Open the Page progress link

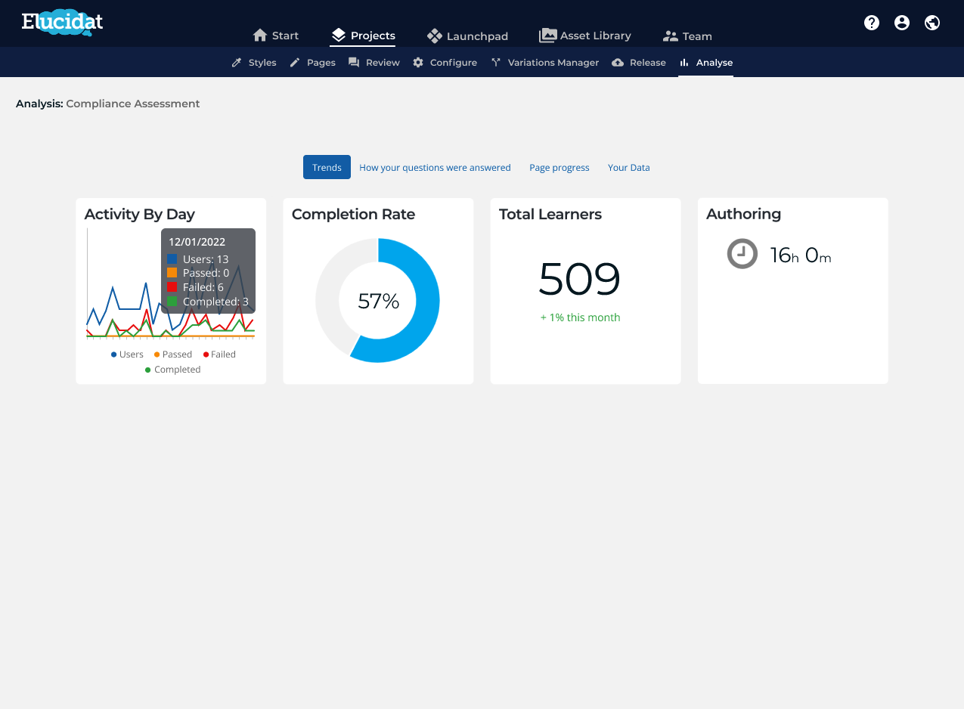[559, 168]
